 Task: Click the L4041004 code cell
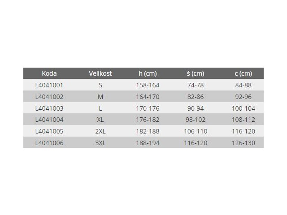point(49,119)
